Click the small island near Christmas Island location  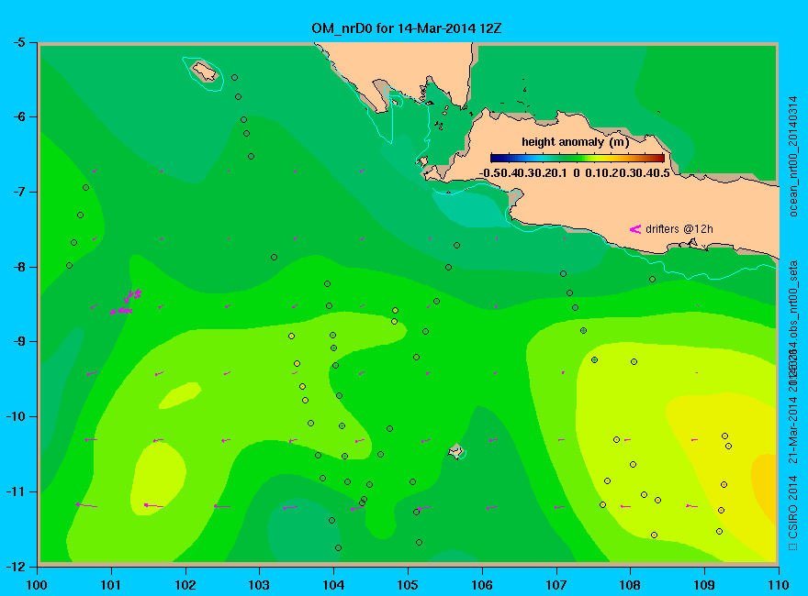click(456, 452)
